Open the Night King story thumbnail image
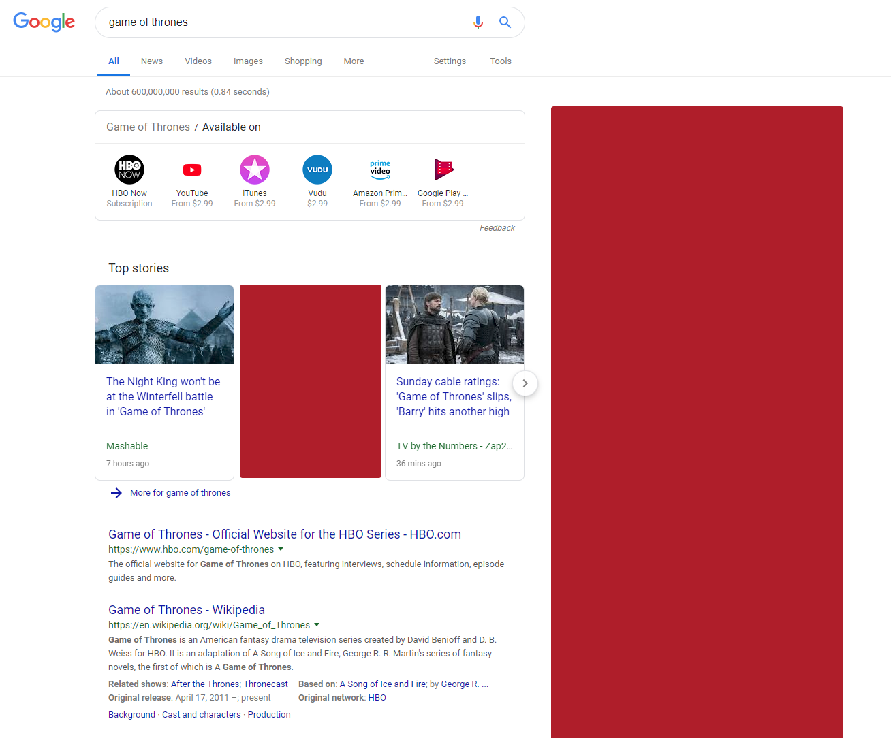Viewport: 891px width, 738px height. 164,324
